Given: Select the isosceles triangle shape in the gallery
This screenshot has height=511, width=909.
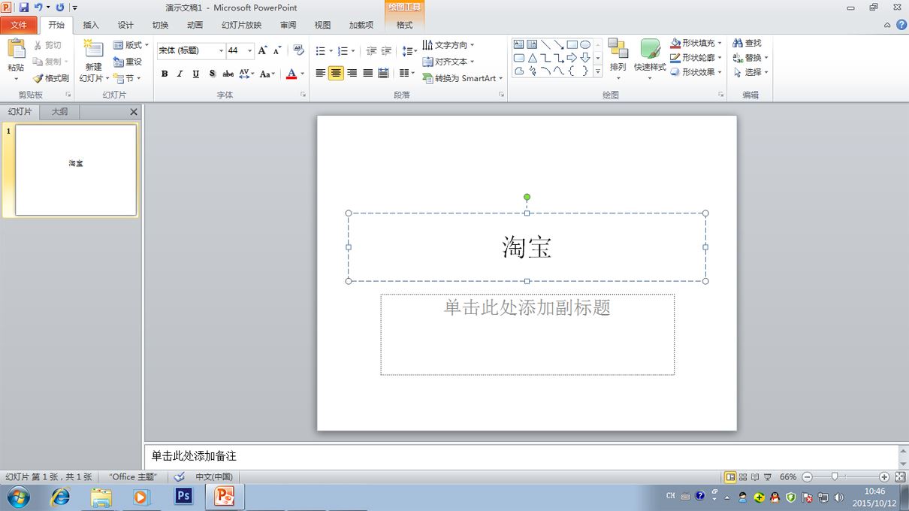Looking at the screenshot, I should tap(532, 58).
